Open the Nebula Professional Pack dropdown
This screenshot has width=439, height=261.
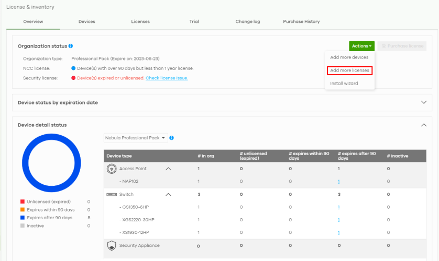click(x=136, y=138)
